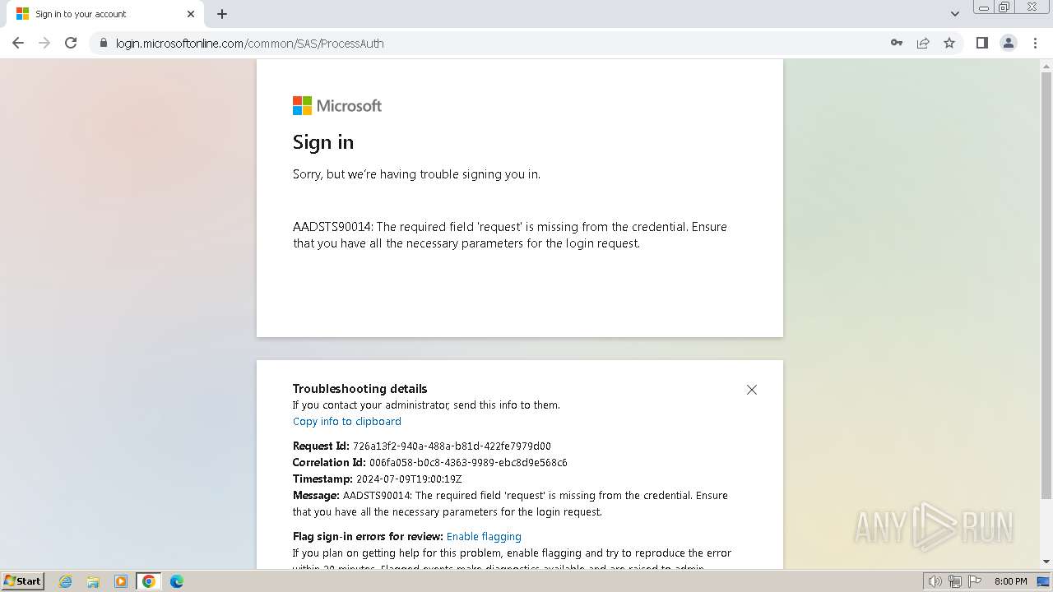Click 'Copy info to clipboard' link
Screen dimensions: 1053x592
347,421
